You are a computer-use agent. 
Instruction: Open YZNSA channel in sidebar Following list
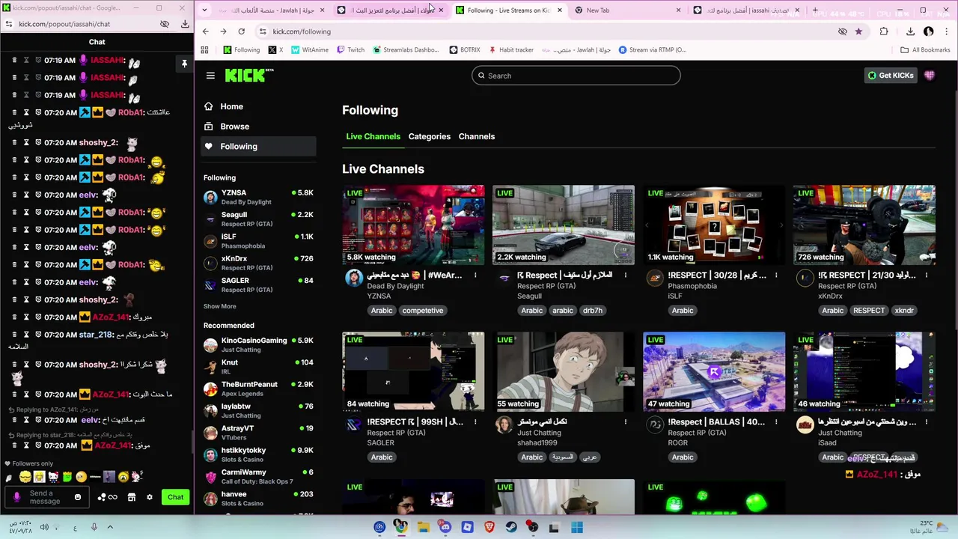[x=258, y=198]
